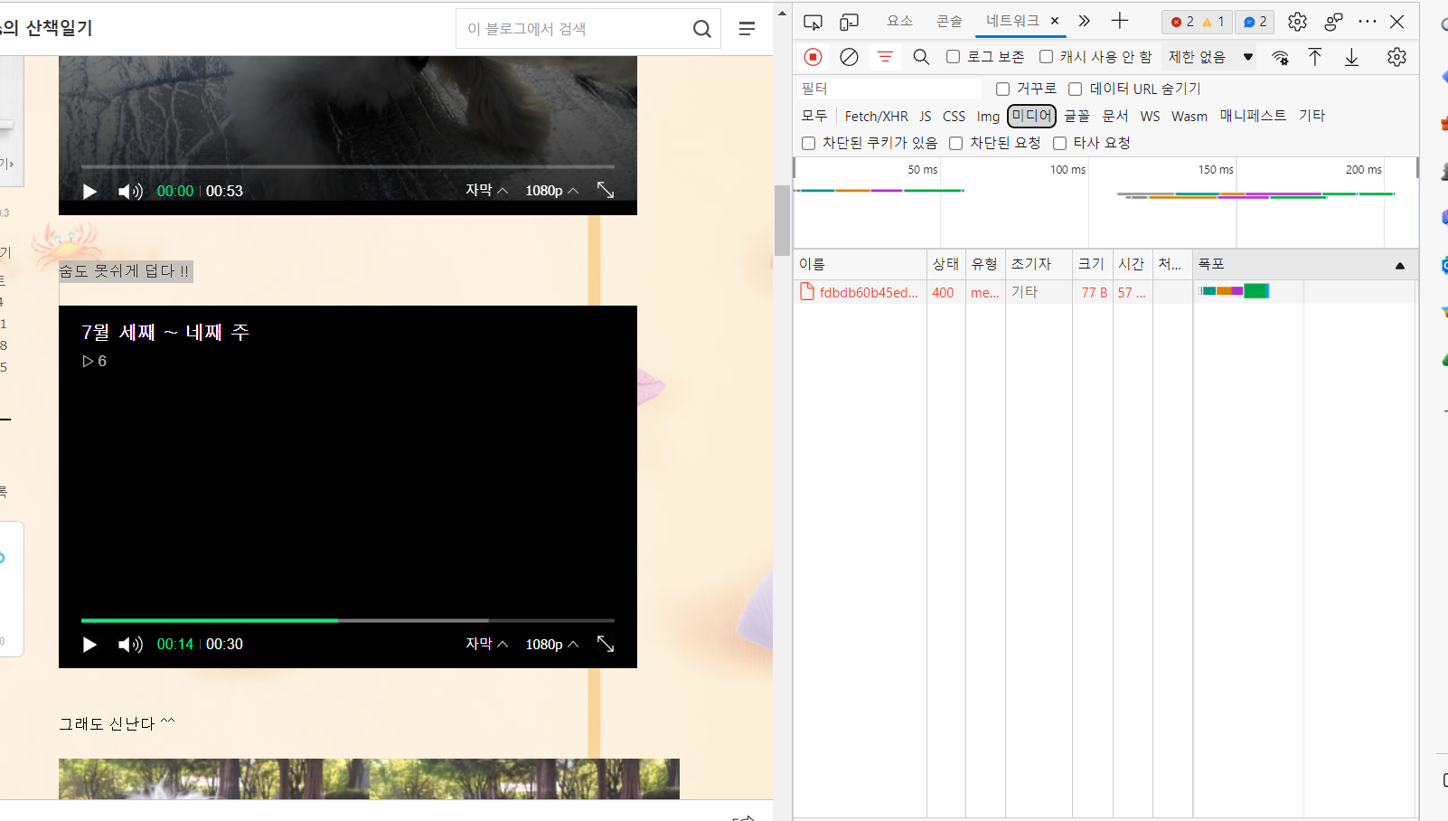Toggle the network filter funnel icon
The height and width of the screenshot is (821, 1448).
[885, 57]
